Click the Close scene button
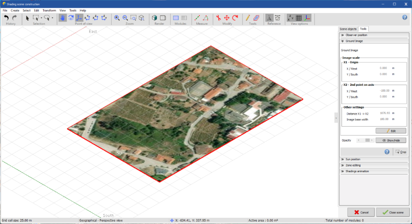The width and height of the screenshot is (412, 224). point(393,212)
